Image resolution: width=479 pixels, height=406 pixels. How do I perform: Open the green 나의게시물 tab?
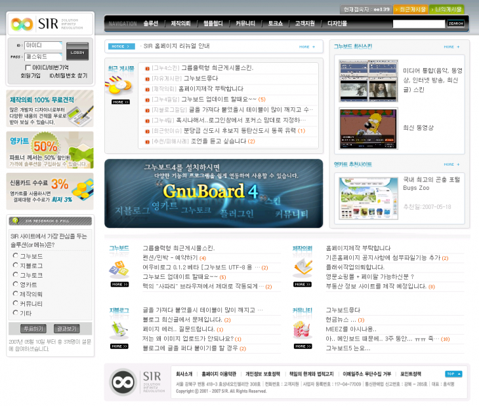(x=446, y=9)
